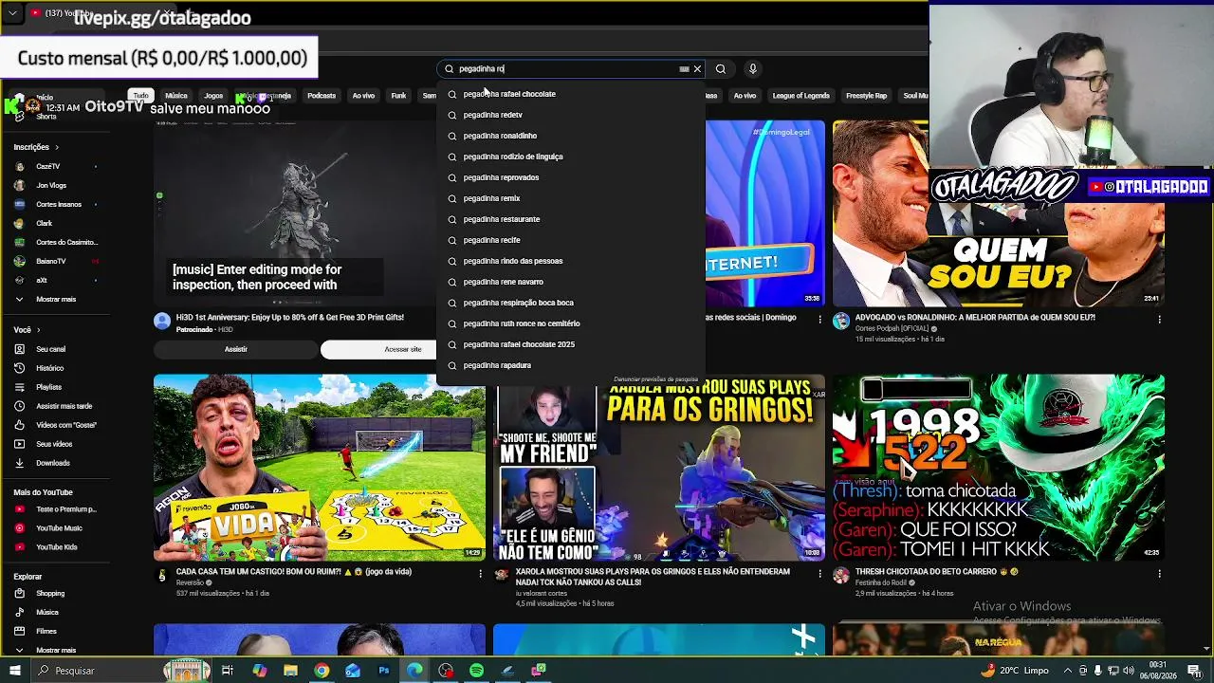This screenshot has width=1214, height=683.
Task: Choose suggestion 'pegadinha rindo das pessoas'
Action: point(571,261)
